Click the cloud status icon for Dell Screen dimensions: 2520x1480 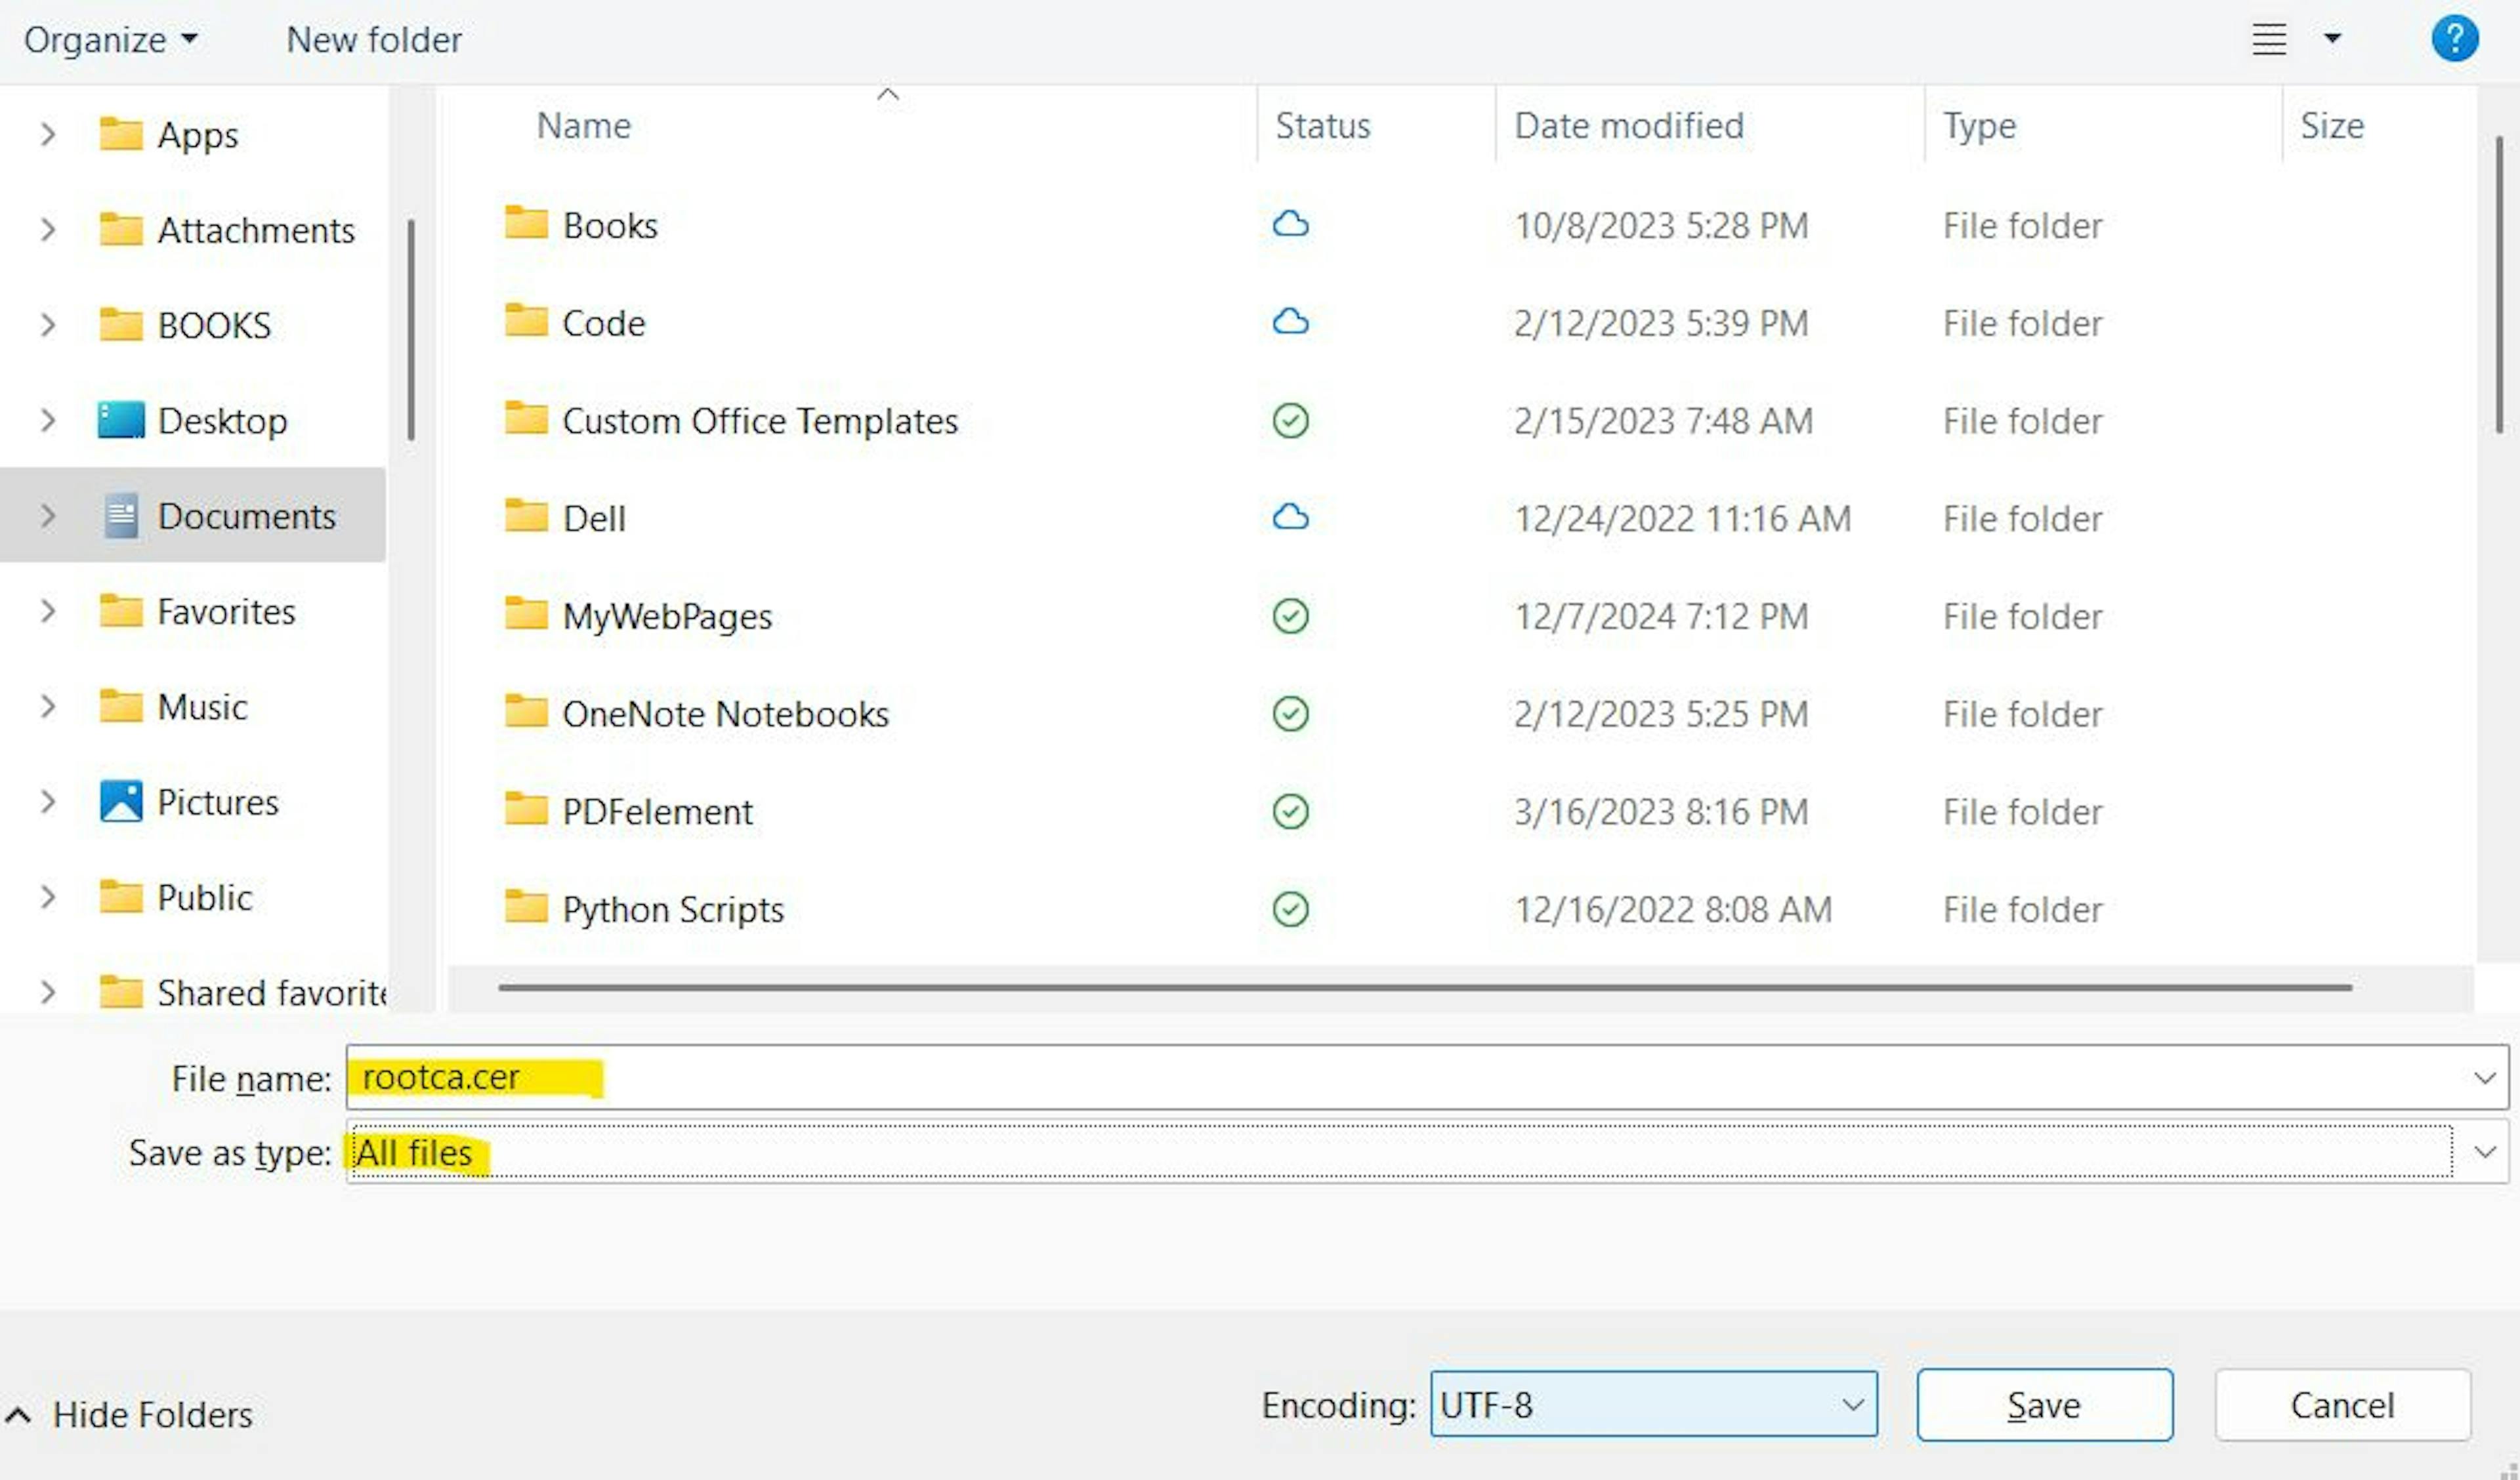point(1290,517)
